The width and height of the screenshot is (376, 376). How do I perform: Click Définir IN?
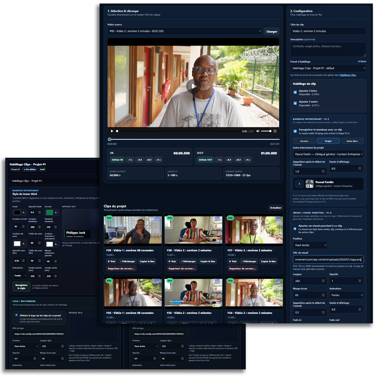(117, 160)
